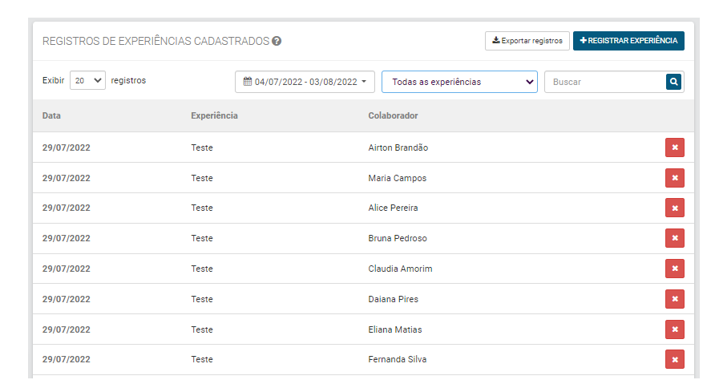
Task: Click Teste in the Maria Campos row
Action: point(202,178)
